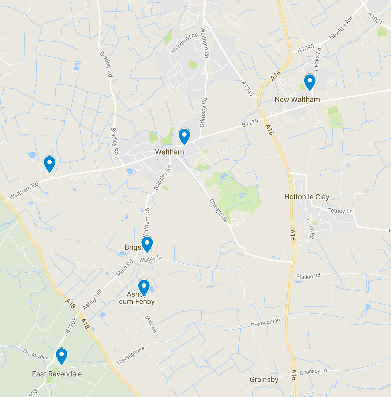391x397 pixels.
Task: Click the westernmost pin on Waltham Rd
Action: pos(50,164)
